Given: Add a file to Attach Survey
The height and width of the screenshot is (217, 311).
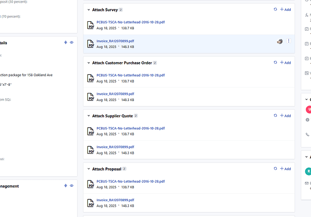Looking at the screenshot, I should 285,9.
